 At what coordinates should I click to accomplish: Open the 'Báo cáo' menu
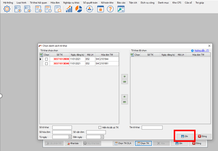[121, 2]
